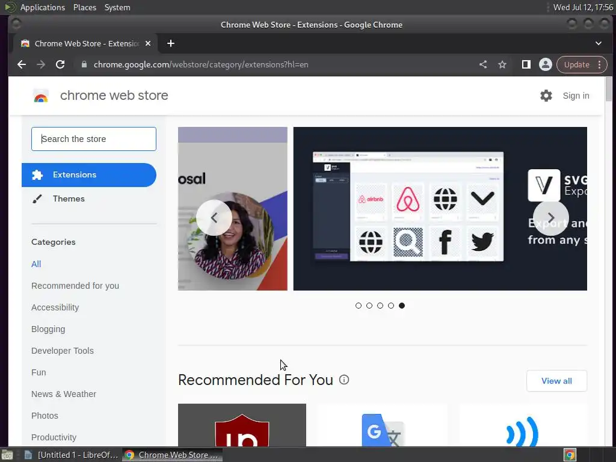Select second carousel dot
616x462 pixels.
point(369,306)
